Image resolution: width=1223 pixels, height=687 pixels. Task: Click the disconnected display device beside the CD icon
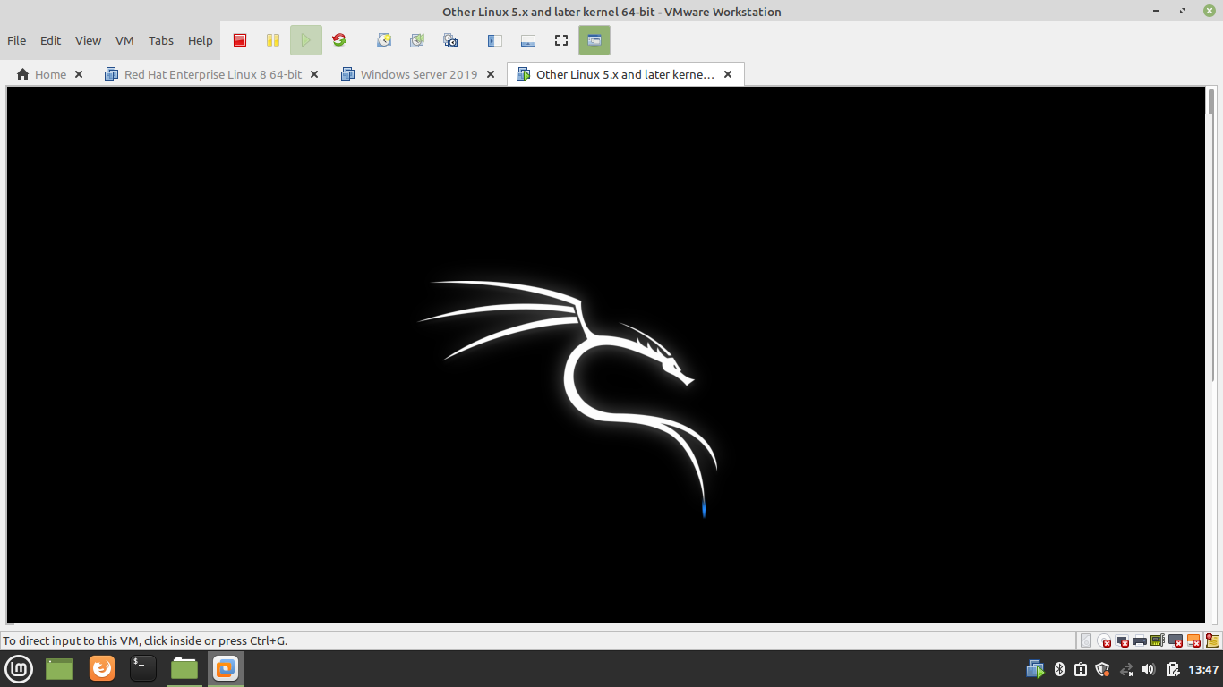(x=1122, y=640)
